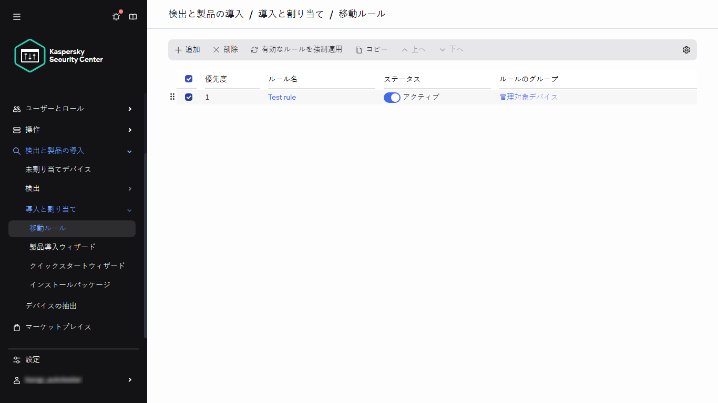
Task: Open the notifications bell
Action: [x=116, y=16]
